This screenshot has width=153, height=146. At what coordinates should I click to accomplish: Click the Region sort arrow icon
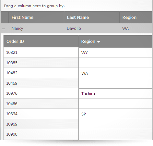pos(99,42)
